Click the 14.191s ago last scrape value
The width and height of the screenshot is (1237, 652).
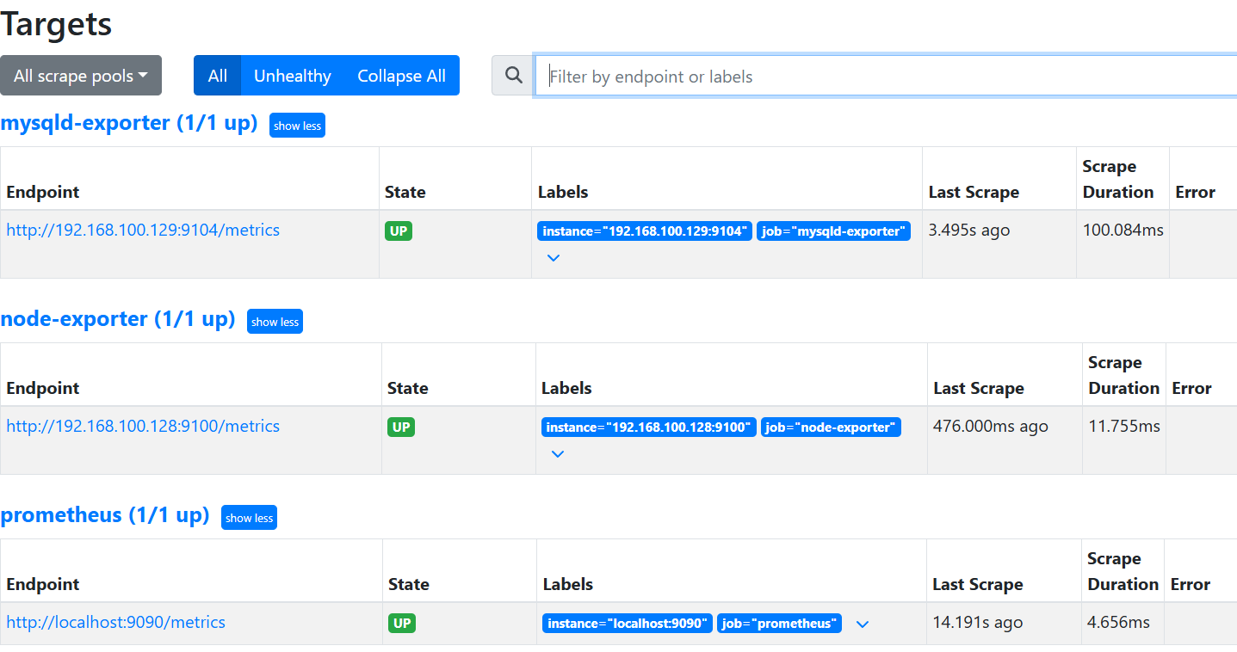(x=978, y=622)
